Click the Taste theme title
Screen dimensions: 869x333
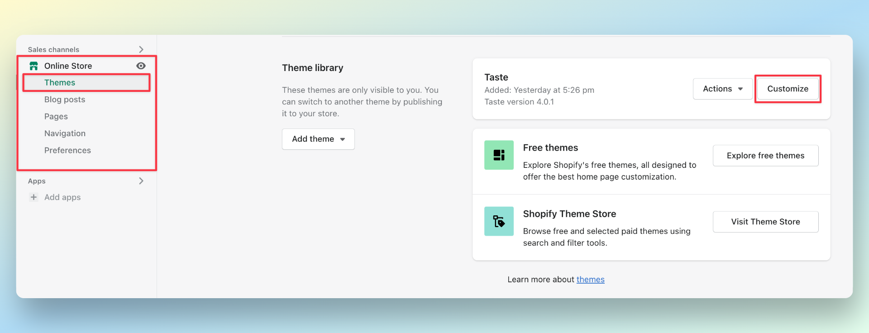496,77
